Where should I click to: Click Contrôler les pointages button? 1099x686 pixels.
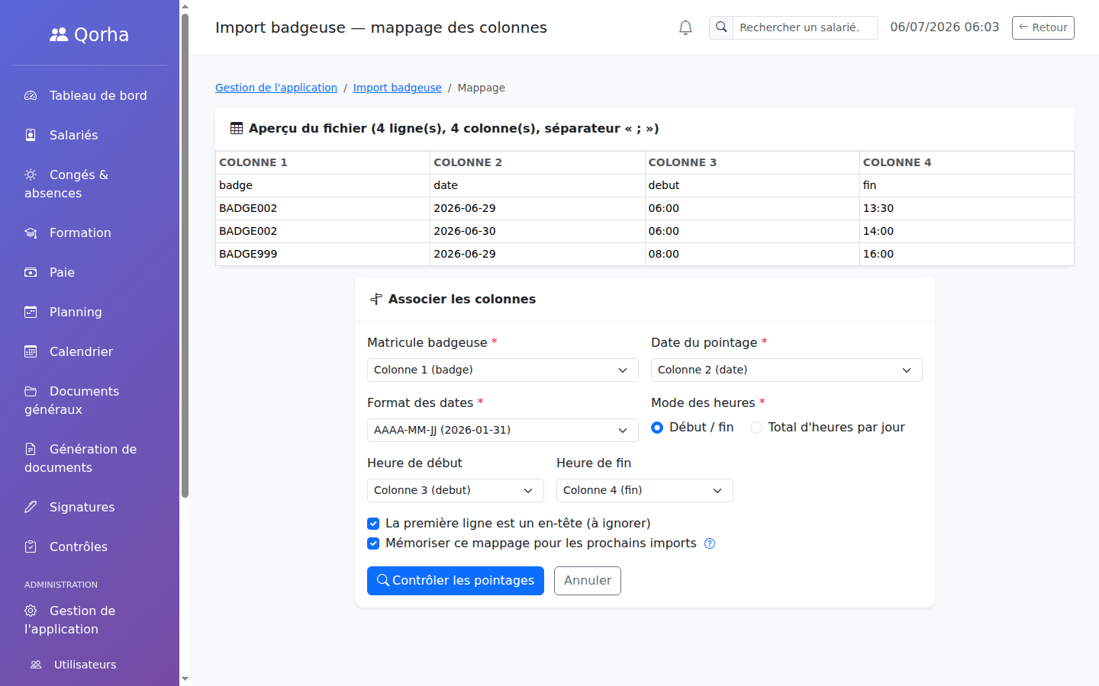point(456,581)
